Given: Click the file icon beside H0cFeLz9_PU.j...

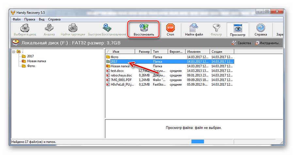Looking at the screenshot, I should tap(108, 85).
